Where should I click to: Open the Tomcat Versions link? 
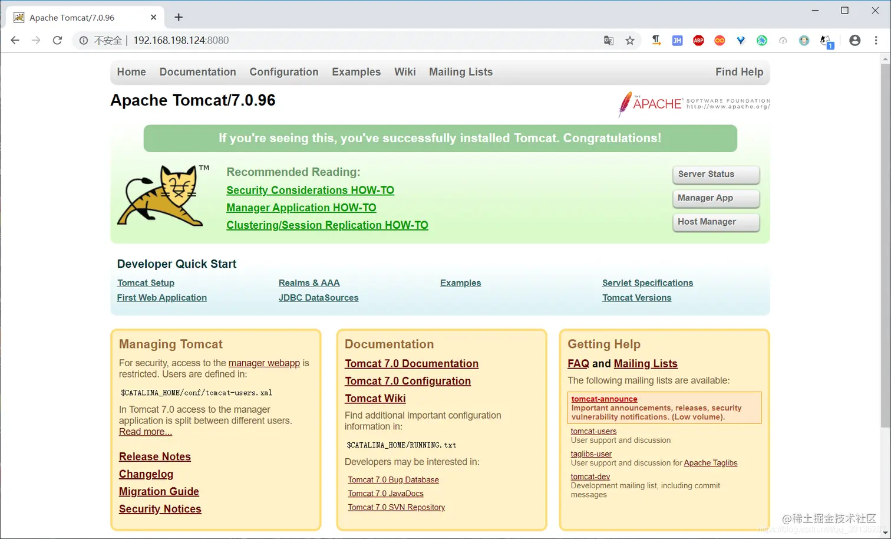[x=636, y=298]
